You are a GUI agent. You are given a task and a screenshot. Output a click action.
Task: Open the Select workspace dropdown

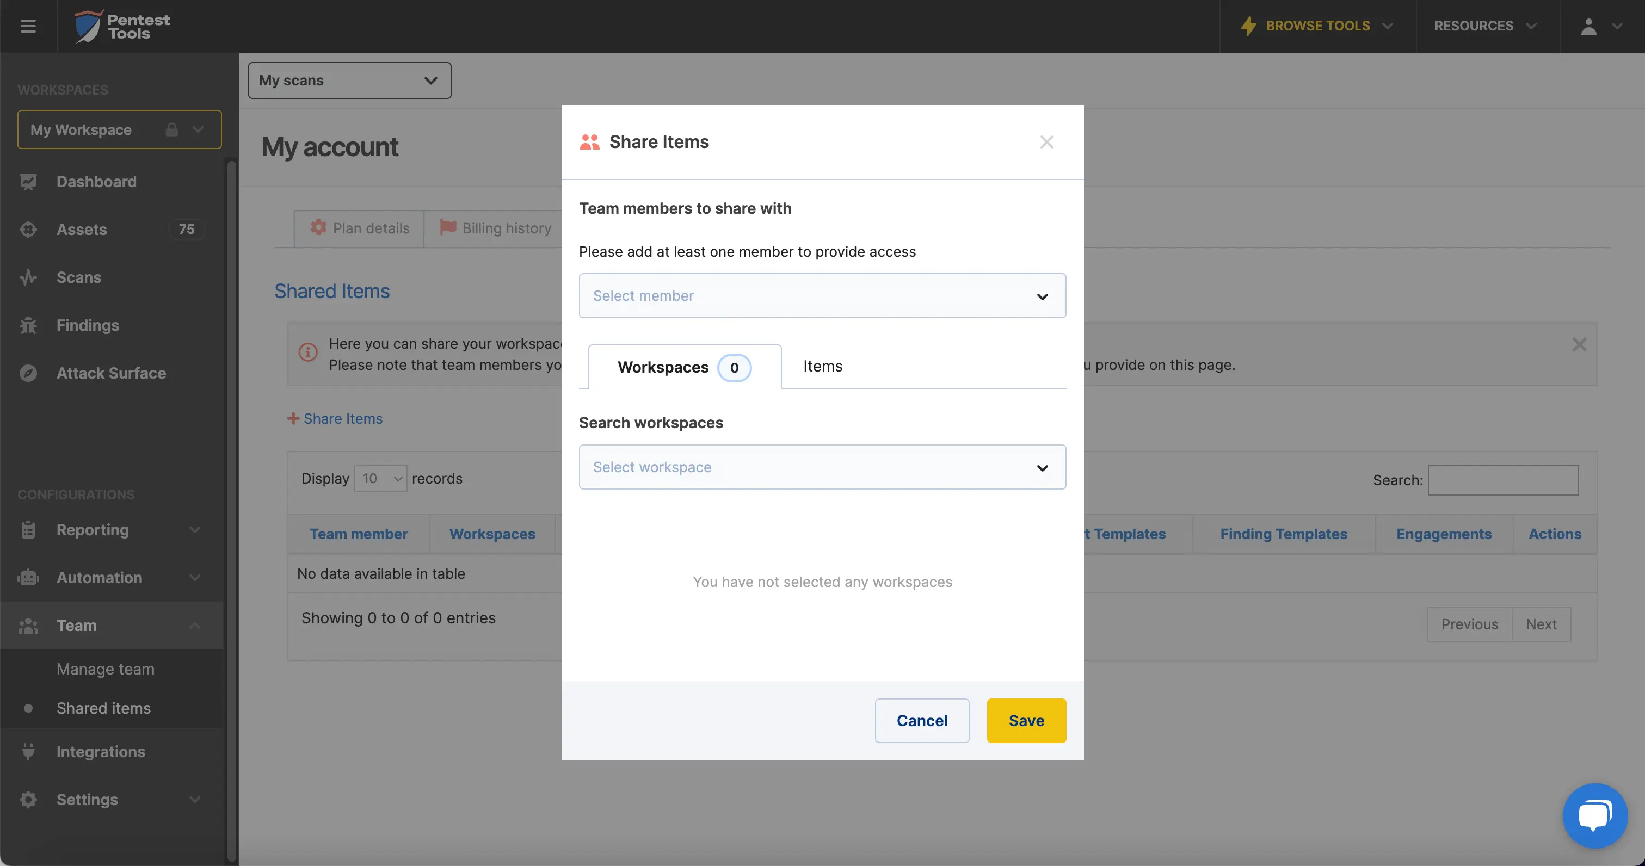coord(822,467)
